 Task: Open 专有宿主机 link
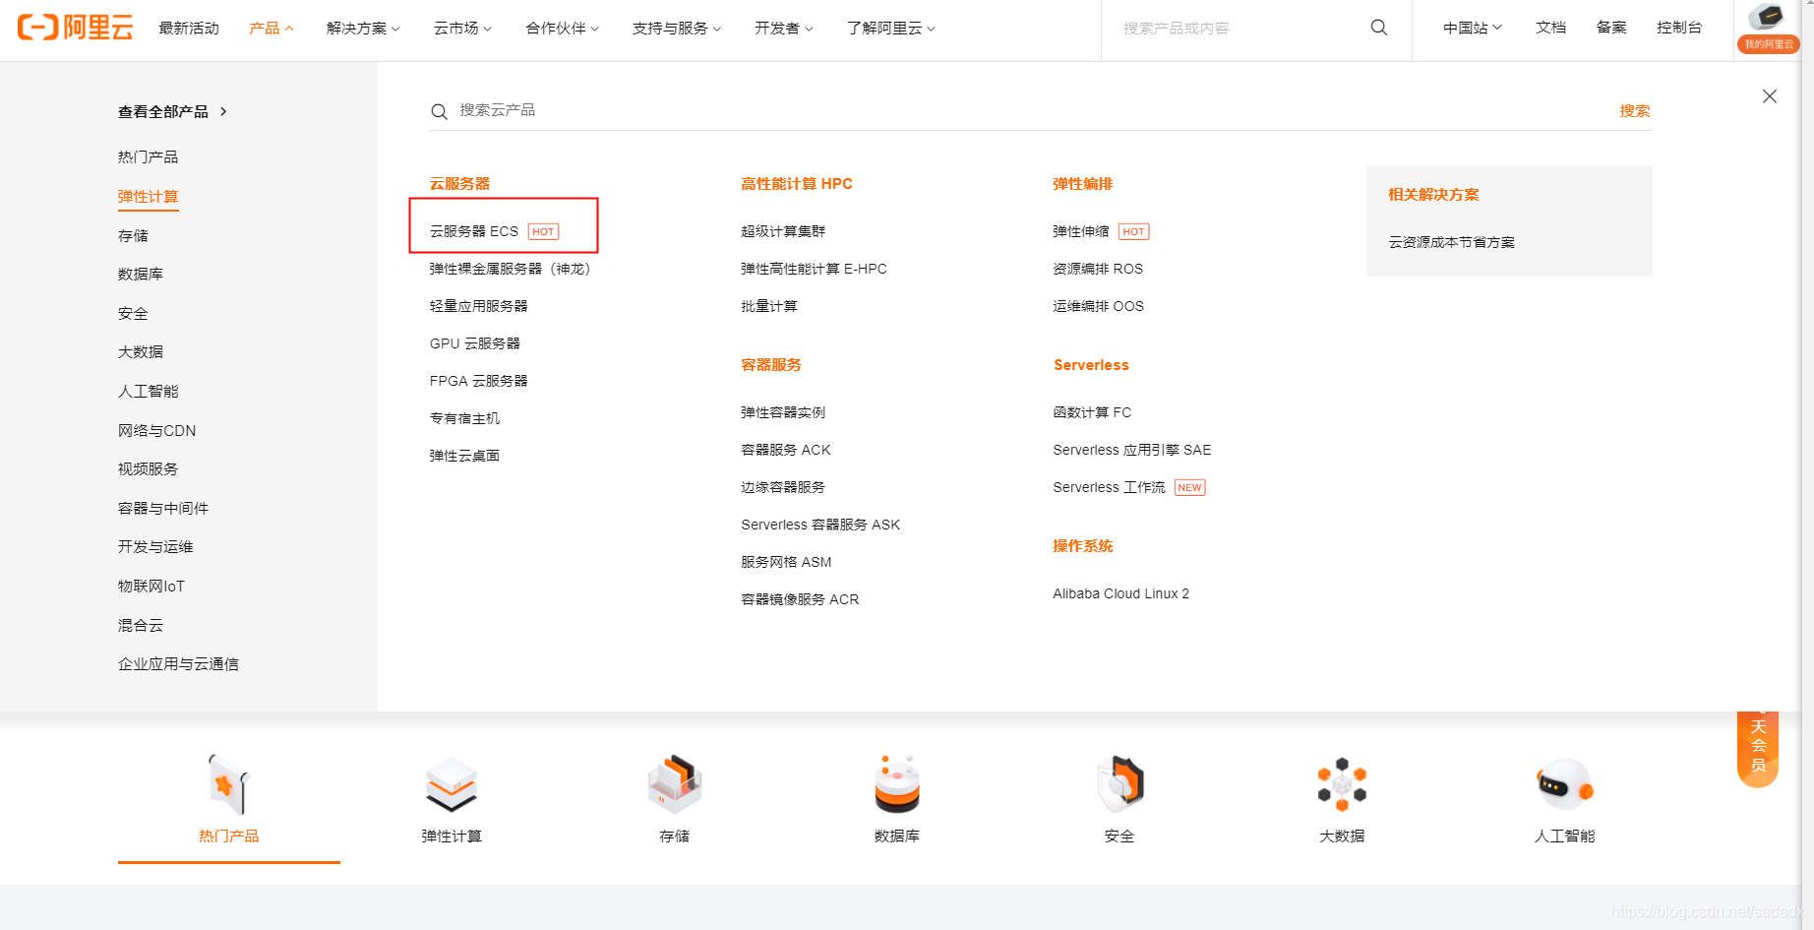(x=464, y=418)
